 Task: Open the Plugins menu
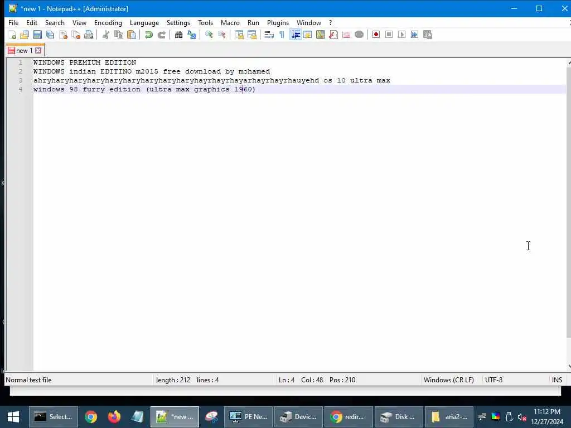[x=278, y=22]
